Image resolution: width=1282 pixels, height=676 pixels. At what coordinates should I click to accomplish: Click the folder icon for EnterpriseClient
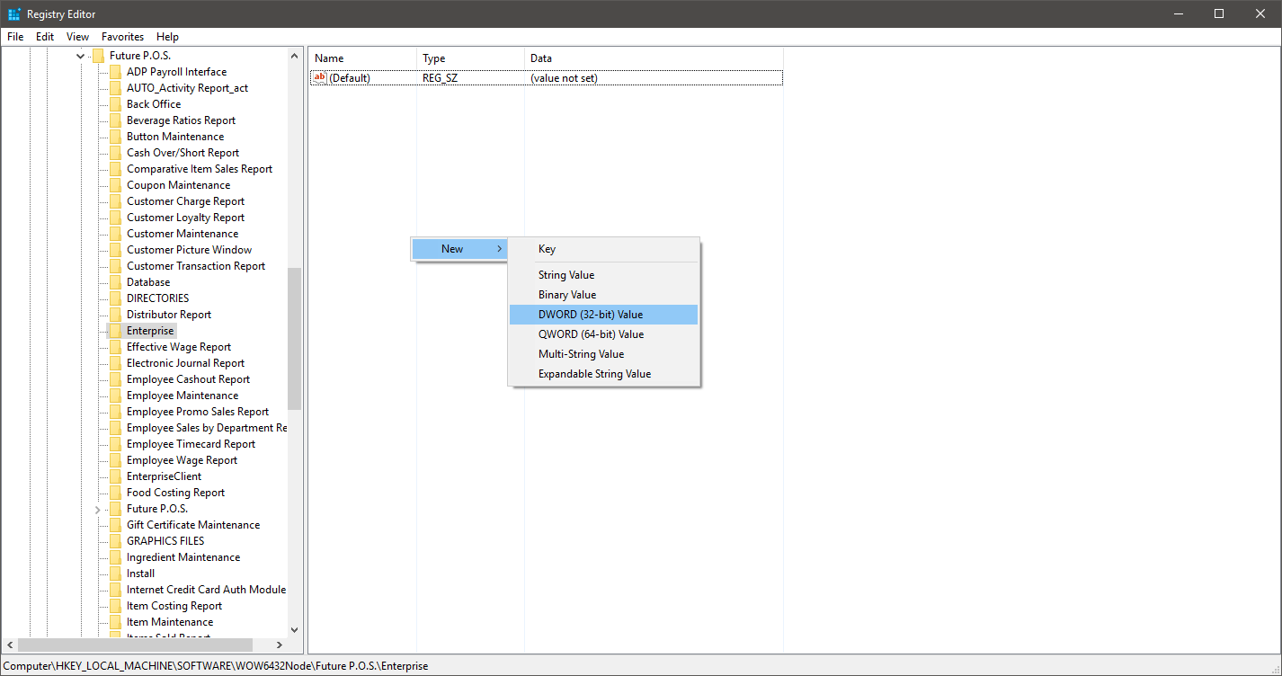point(114,476)
